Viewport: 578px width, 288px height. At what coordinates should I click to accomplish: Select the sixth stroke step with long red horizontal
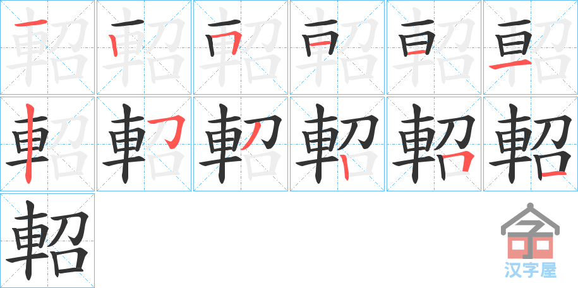(x=531, y=47)
